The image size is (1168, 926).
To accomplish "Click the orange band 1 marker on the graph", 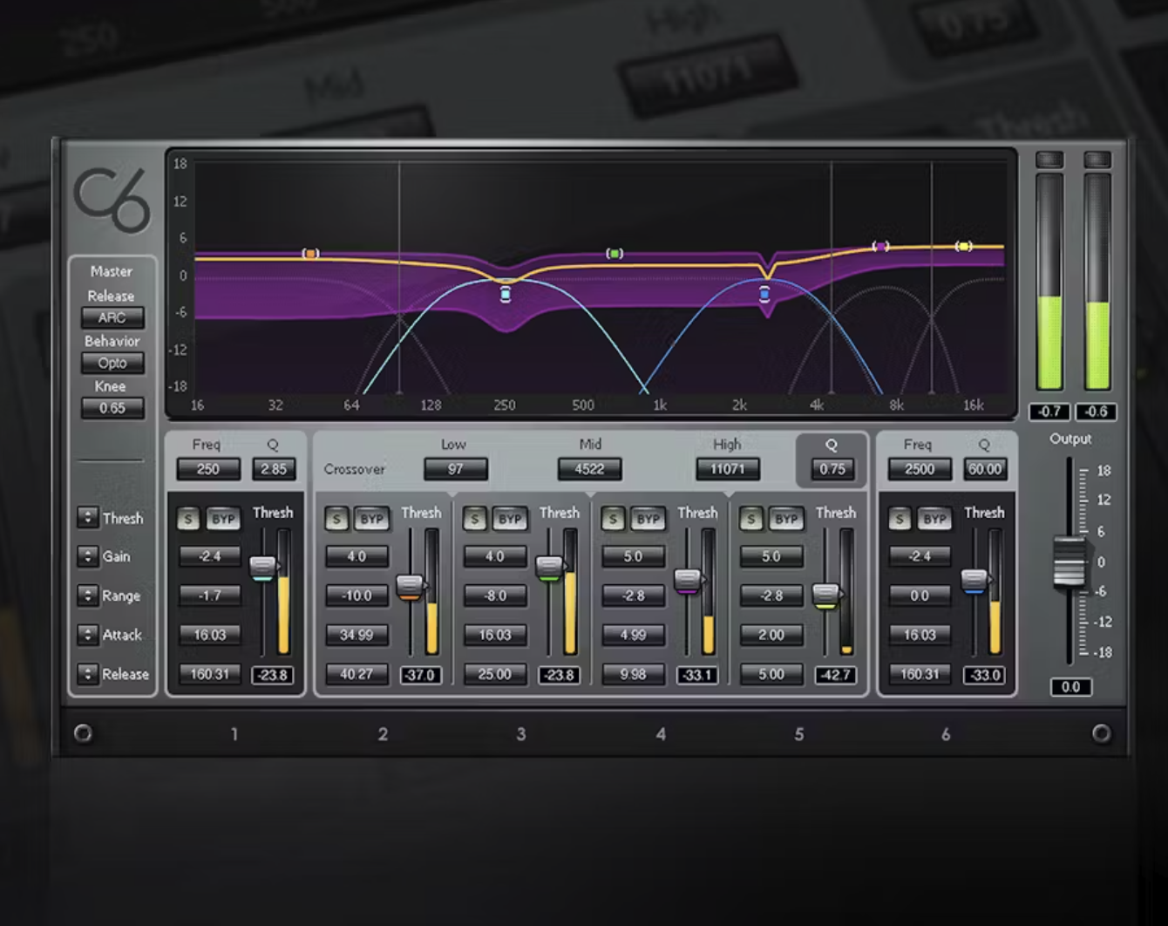I will (x=311, y=253).
